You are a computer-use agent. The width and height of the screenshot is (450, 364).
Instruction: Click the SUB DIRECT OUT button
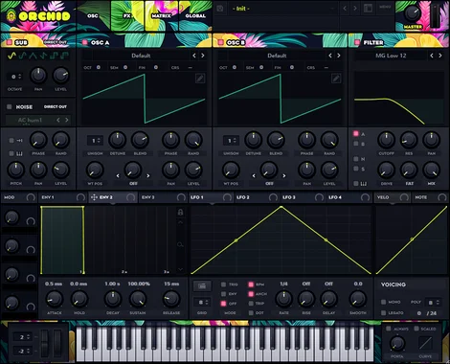(x=56, y=42)
